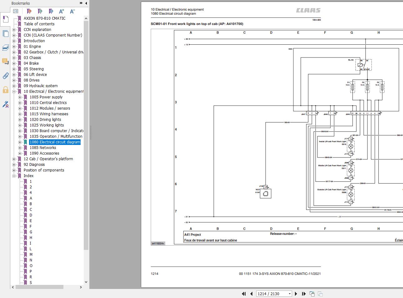Screen dimensions: 403x298
Task: Add a new bookmark with the plus icon
Action: tap(40, 11)
